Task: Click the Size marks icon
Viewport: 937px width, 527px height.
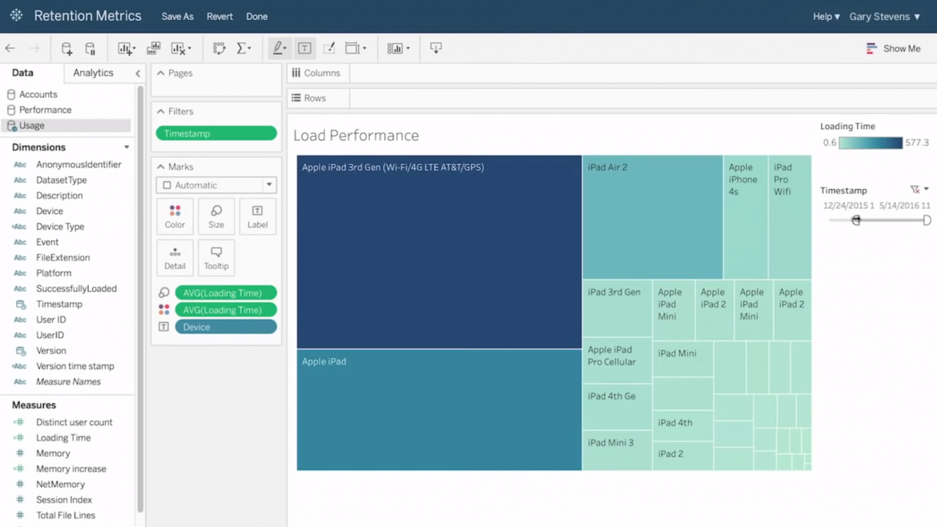Action: point(215,215)
